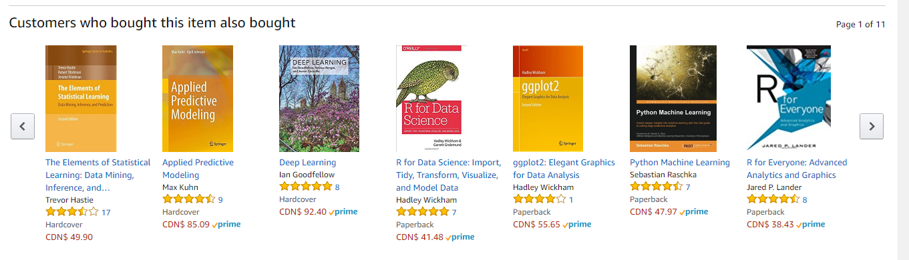This screenshot has height=260, width=909.
Task: Open the 9 reviews for Applied Predictive Modeling
Action: coord(220,199)
